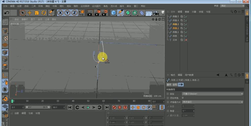Screen dimensions: 251x126
Task: Open 文件 menu in main menu bar
Action: [5, 6]
